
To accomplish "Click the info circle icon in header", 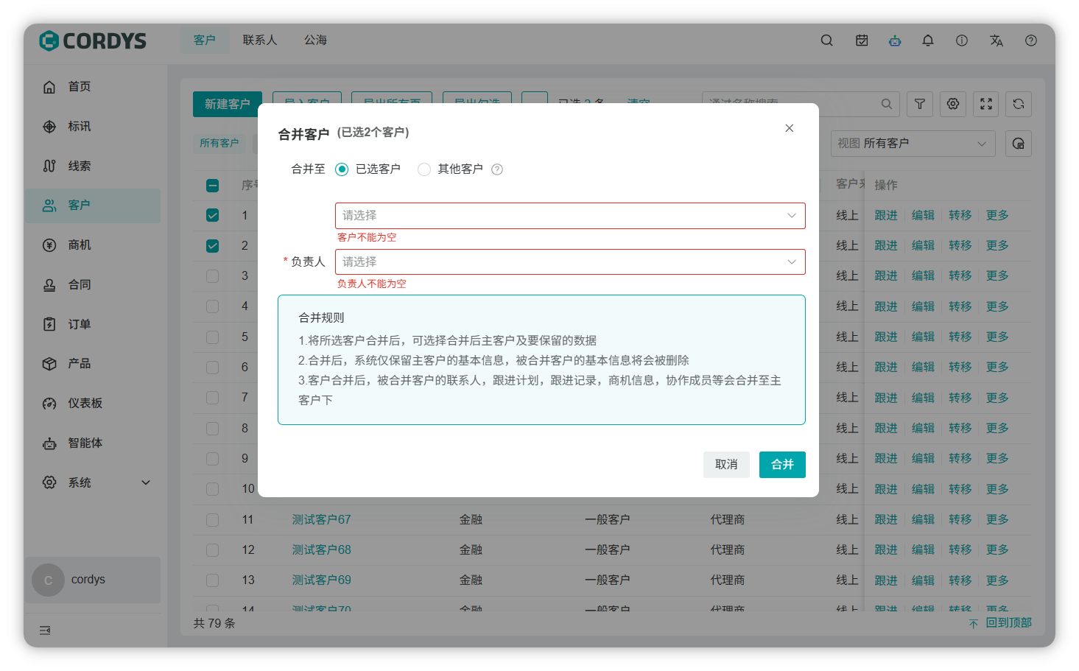I will (x=962, y=41).
